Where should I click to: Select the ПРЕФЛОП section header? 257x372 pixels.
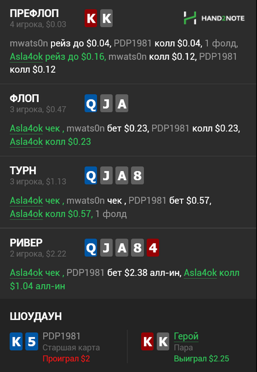(x=34, y=13)
